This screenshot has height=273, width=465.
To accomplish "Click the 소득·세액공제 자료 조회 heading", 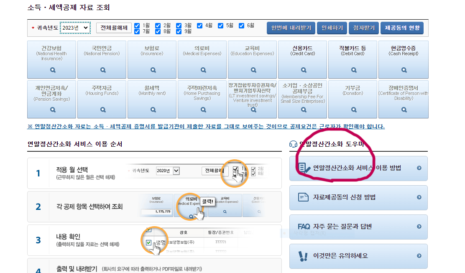I will [x=69, y=8].
